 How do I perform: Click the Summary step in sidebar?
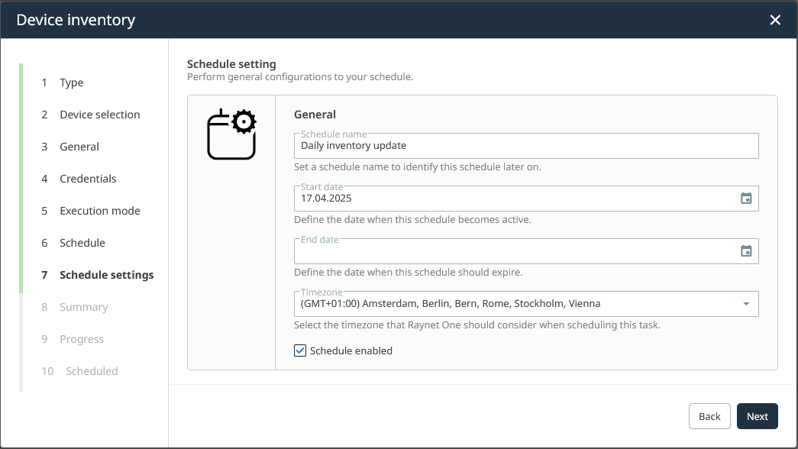pyautogui.click(x=83, y=307)
